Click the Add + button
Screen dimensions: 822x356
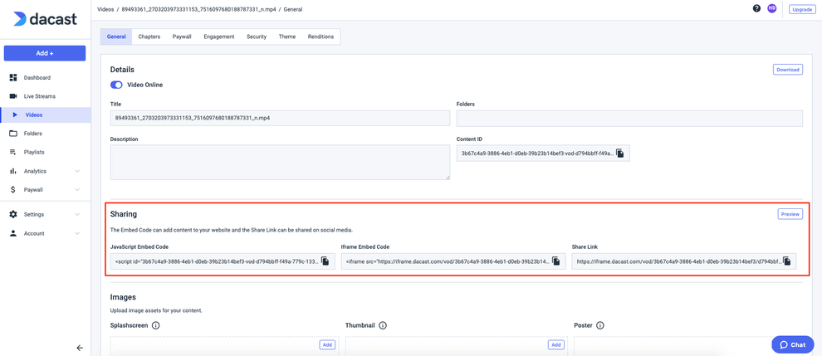45,53
